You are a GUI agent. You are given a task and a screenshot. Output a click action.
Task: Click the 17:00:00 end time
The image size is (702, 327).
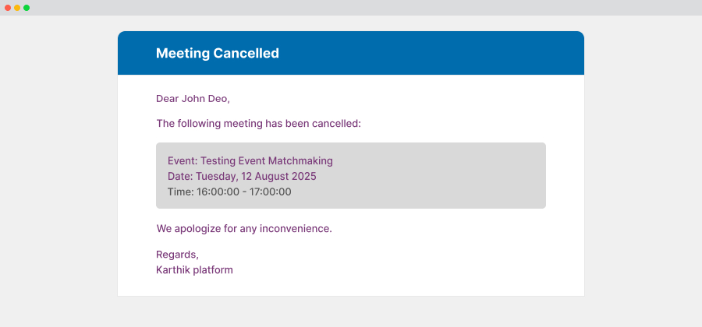(x=271, y=192)
